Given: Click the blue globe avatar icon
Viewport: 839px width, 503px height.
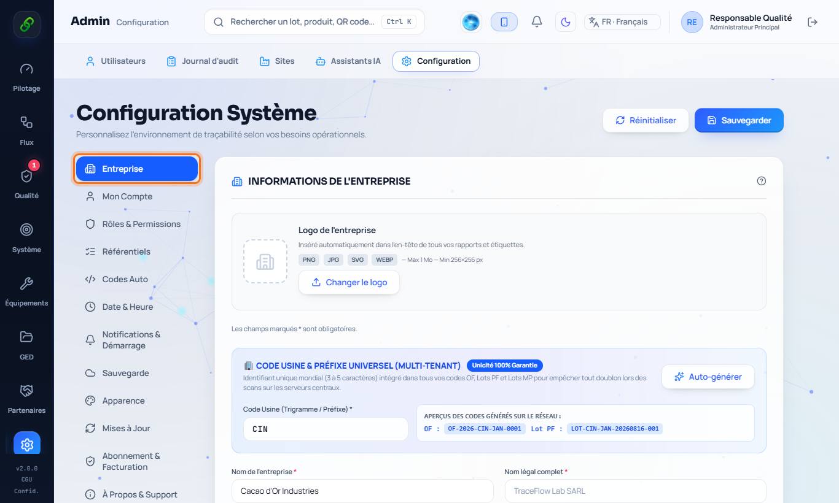Looking at the screenshot, I should 470,22.
